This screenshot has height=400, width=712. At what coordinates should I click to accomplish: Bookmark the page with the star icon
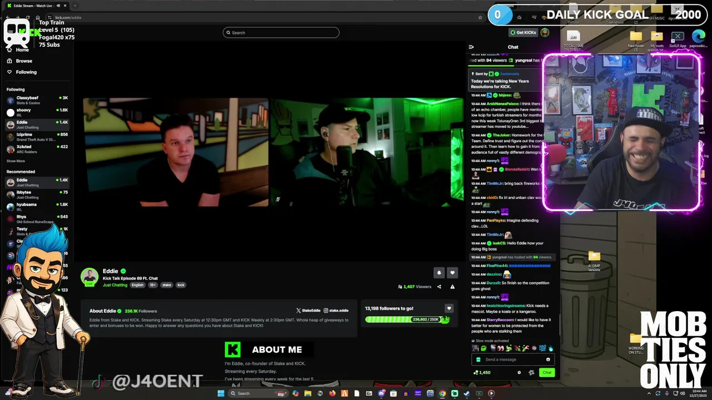pyautogui.click(x=480, y=17)
